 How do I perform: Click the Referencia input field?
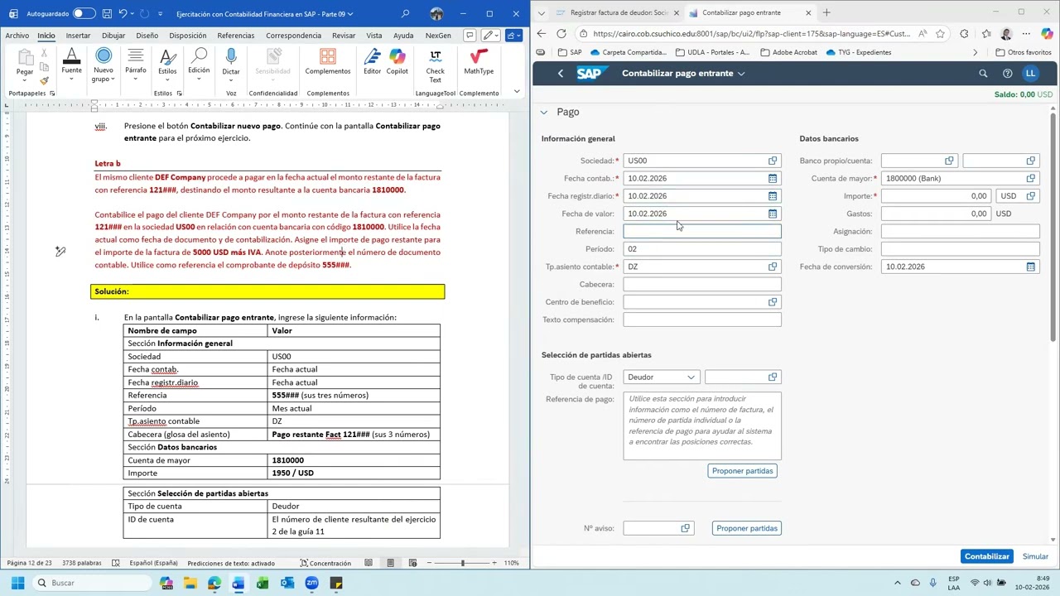pos(702,231)
